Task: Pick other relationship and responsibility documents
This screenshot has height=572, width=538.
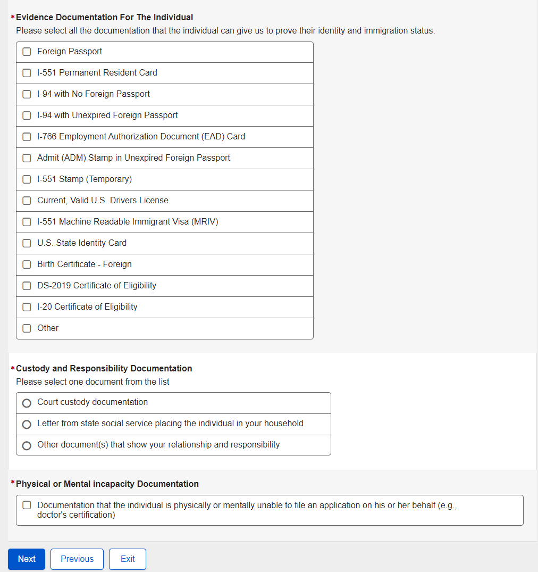Action: pyautogui.click(x=27, y=446)
